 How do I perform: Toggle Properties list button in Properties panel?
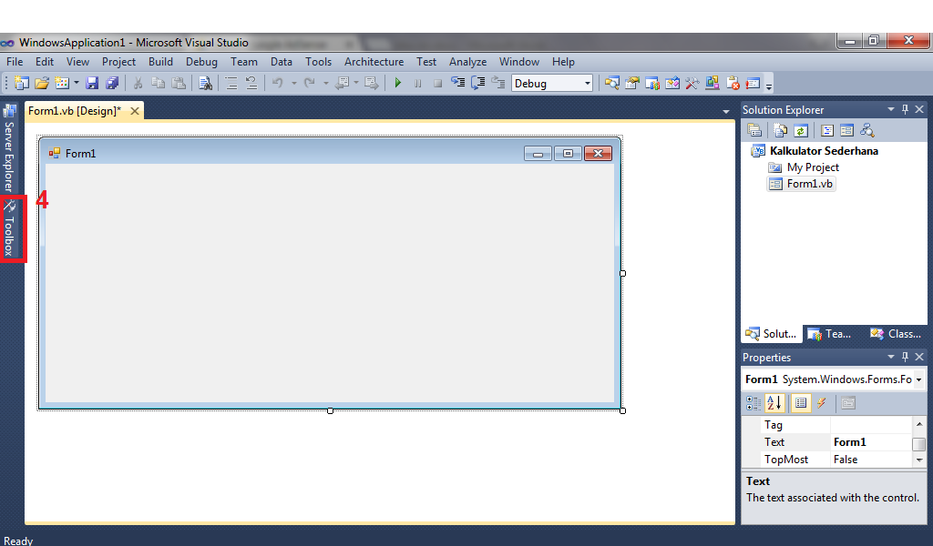[x=801, y=403]
